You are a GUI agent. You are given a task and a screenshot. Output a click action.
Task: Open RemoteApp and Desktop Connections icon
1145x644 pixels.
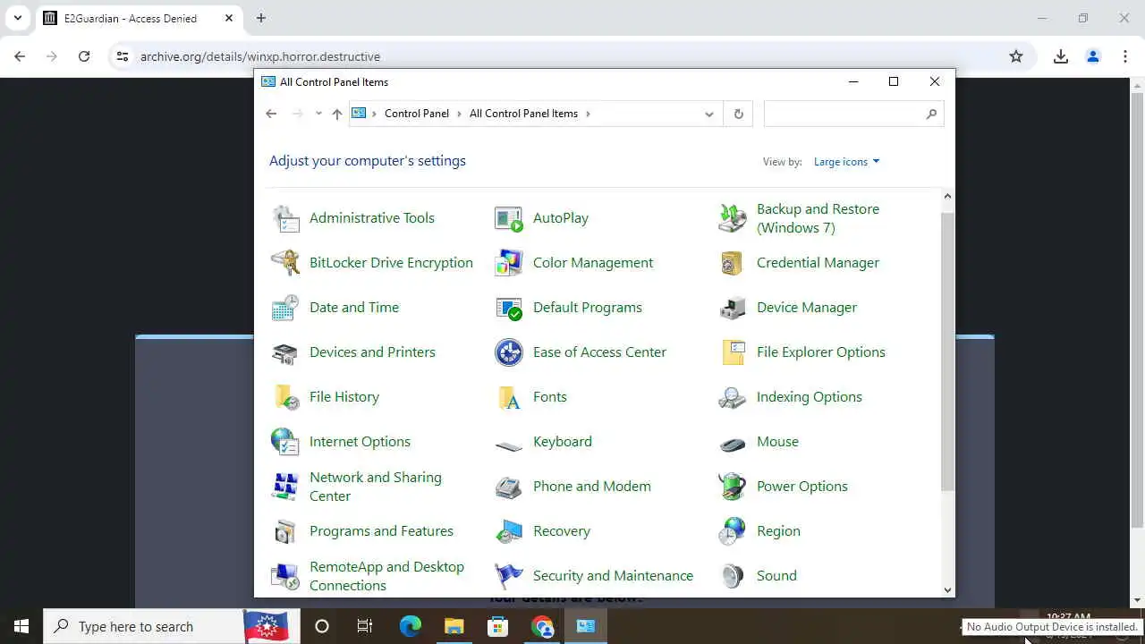click(285, 576)
